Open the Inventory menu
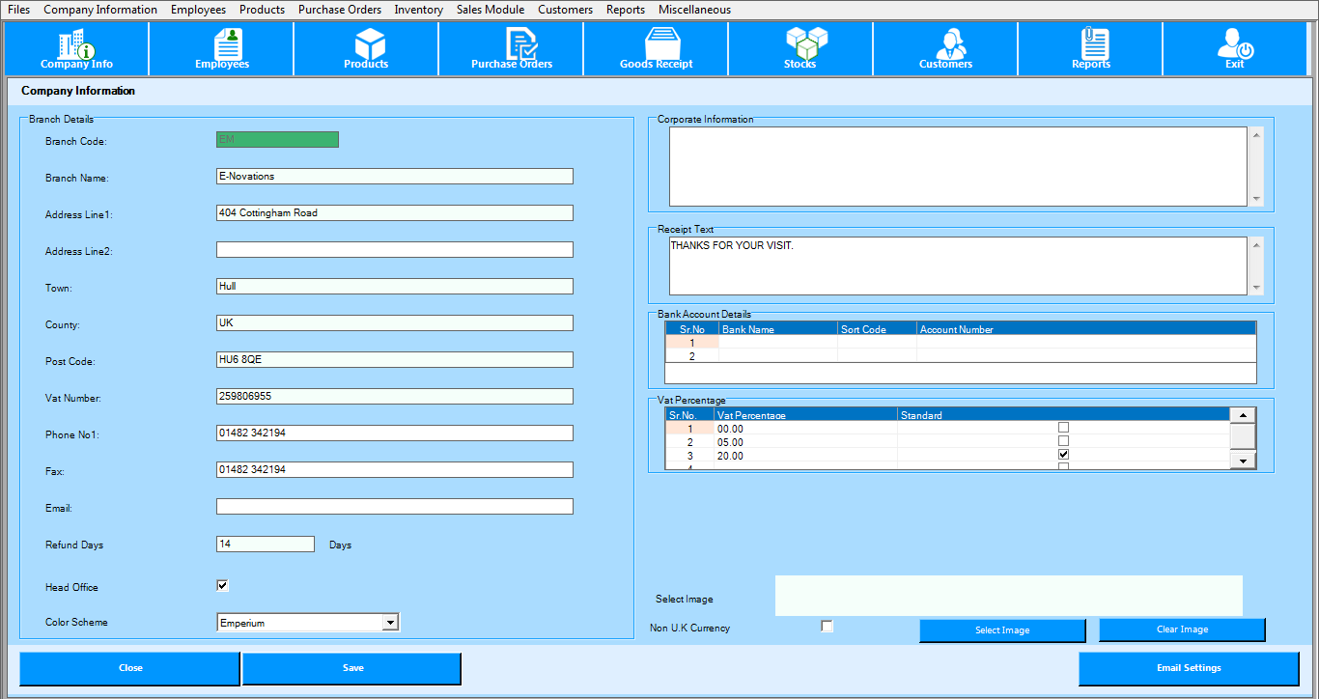The width and height of the screenshot is (1319, 699). (417, 10)
